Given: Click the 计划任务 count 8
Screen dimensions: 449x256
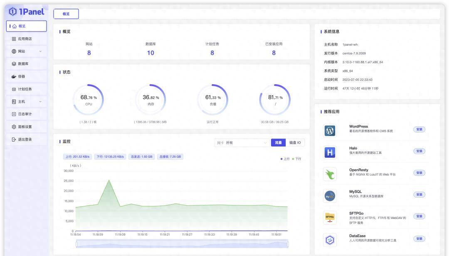Looking at the screenshot, I should point(212,53).
